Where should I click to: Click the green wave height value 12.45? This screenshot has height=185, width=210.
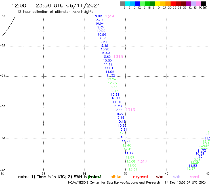click(128, 149)
